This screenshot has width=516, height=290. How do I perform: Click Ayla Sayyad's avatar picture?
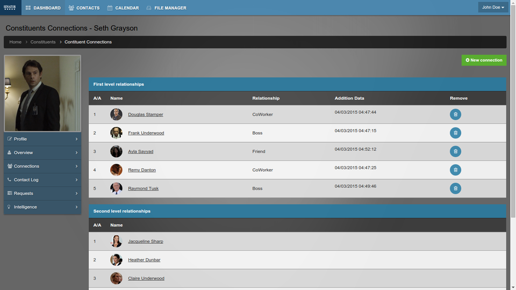tap(116, 151)
